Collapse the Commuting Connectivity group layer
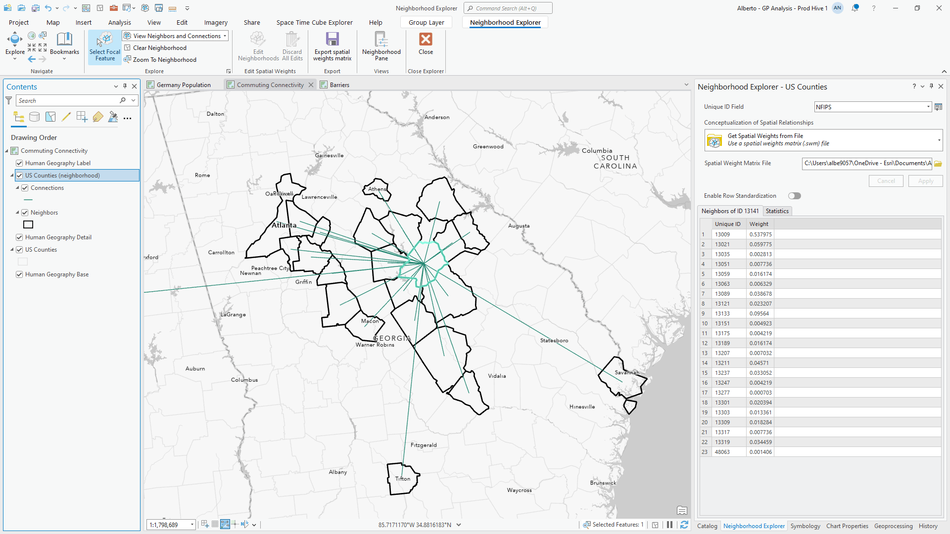 pos(6,150)
